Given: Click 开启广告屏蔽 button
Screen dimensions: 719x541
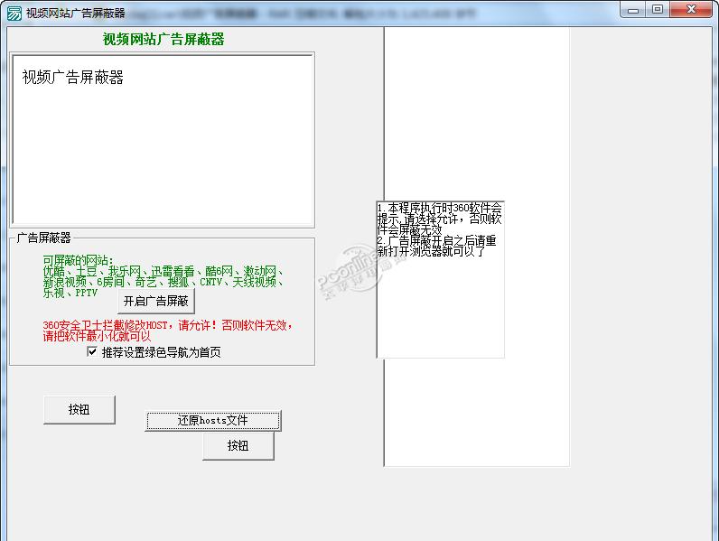Looking at the screenshot, I should click(156, 302).
